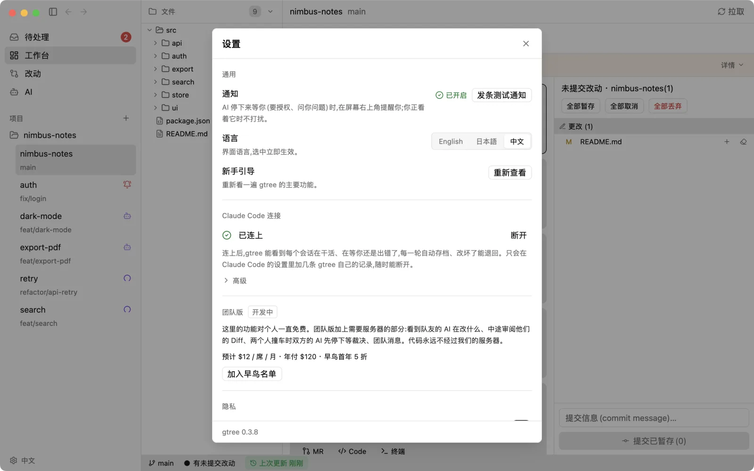Click the alarm bell icon on auth
Screen dimensions: 754x471
[x=127, y=185]
